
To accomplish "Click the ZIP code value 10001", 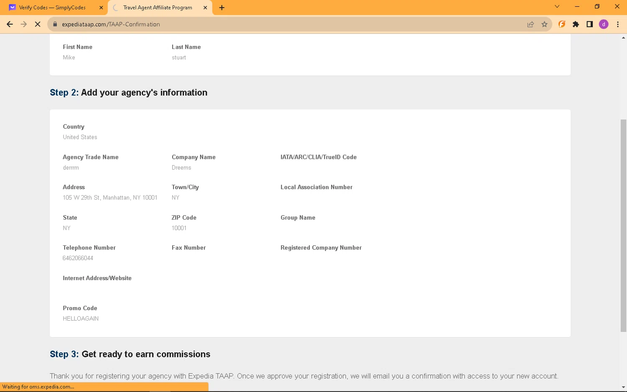I will coord(179,228).
